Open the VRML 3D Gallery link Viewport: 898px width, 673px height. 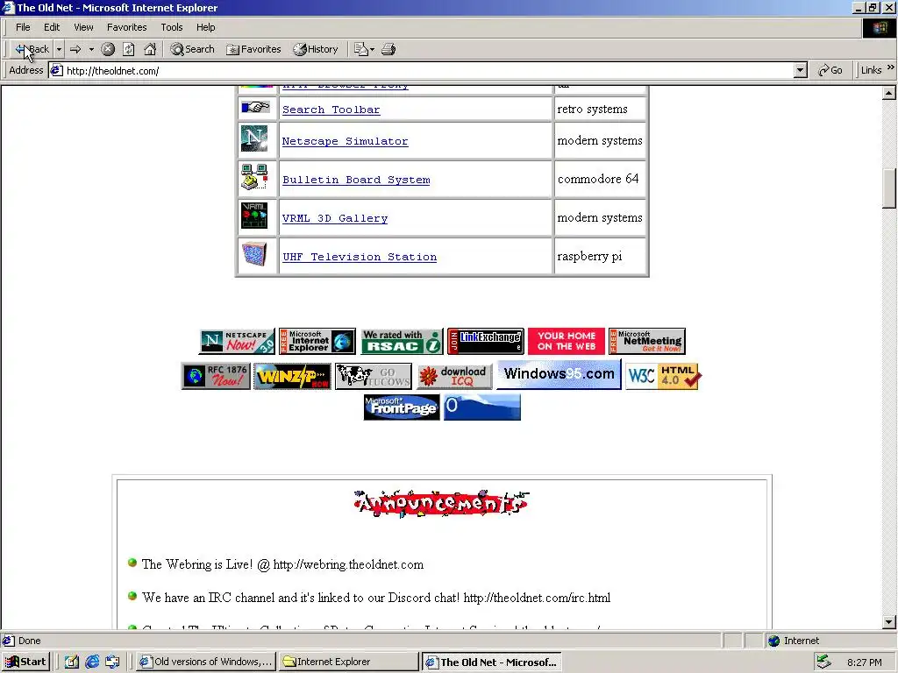[x=335, y=218]
